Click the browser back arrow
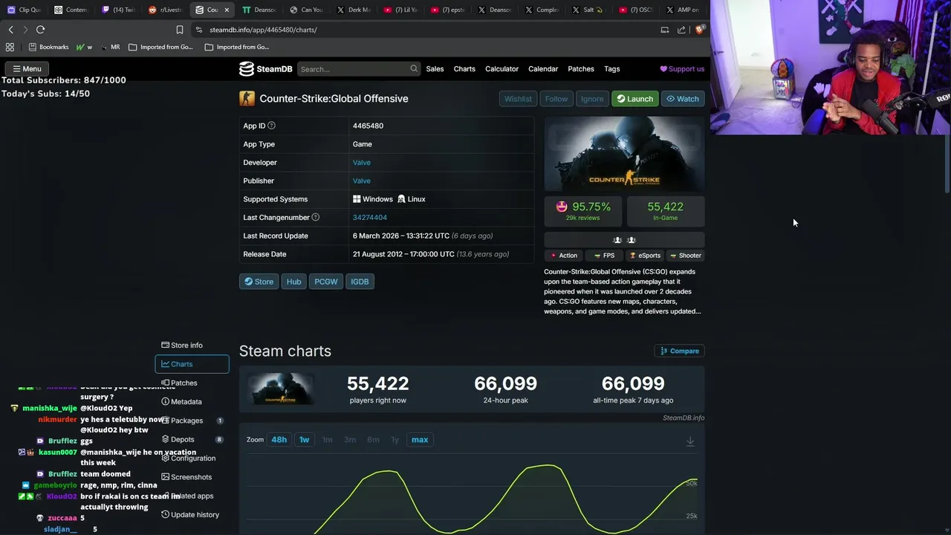 [x=10, y=30]
